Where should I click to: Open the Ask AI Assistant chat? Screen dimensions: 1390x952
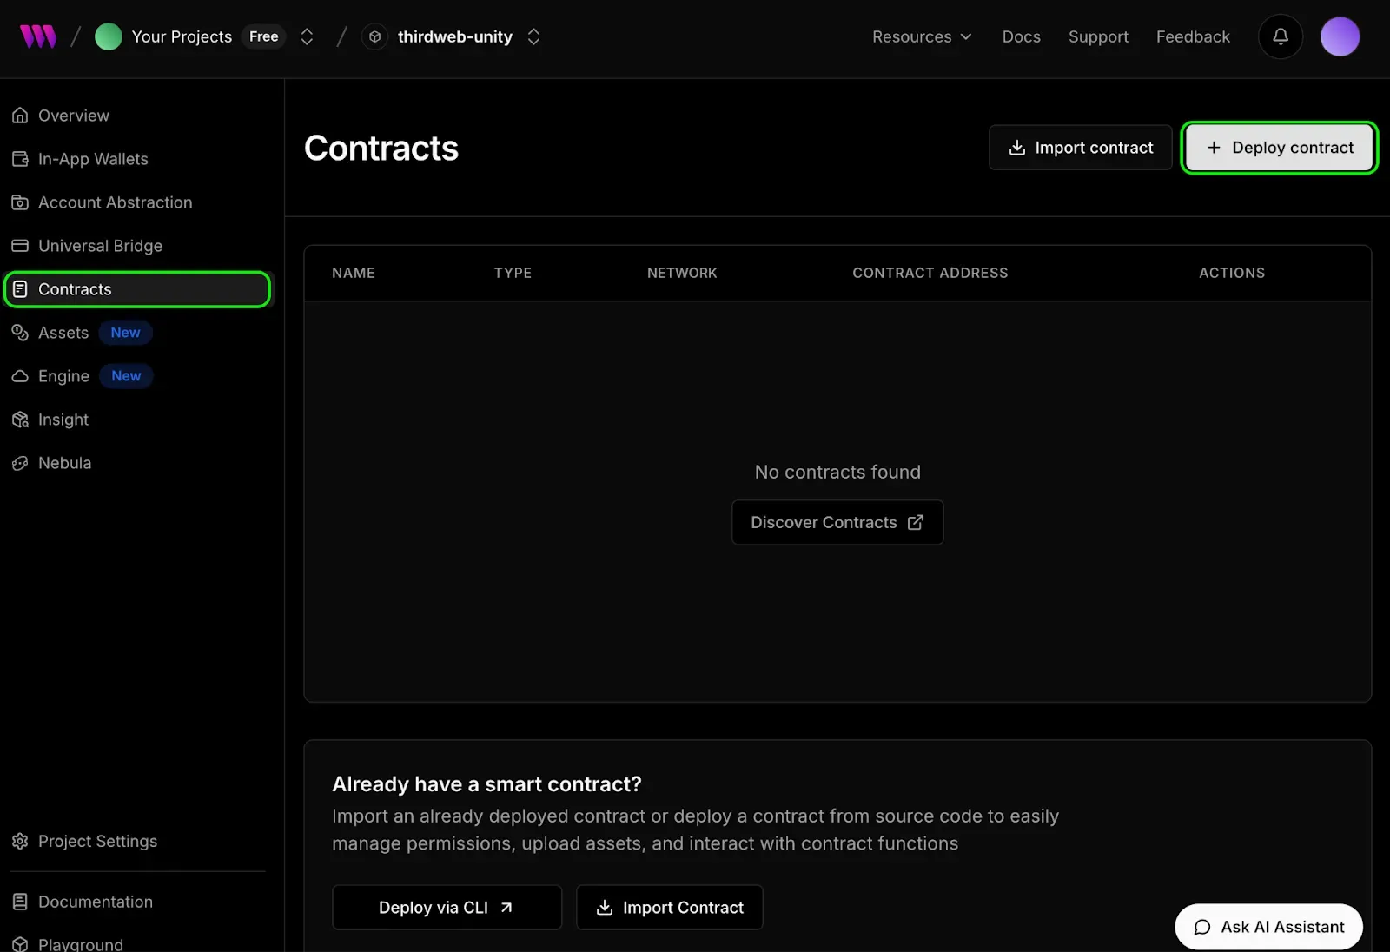[1268, 927]
